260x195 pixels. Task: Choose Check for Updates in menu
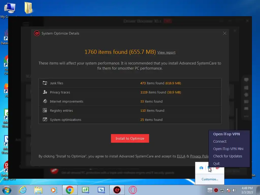(x=227, y=156)
